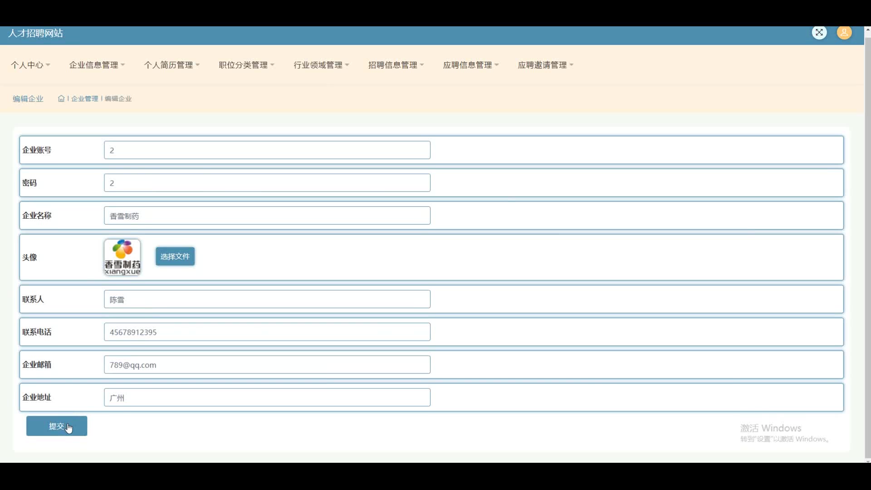Viewport: 871px width, 490px height.
Task: Open the 职位分类管理 menu
Action: (x=246, y=65)
